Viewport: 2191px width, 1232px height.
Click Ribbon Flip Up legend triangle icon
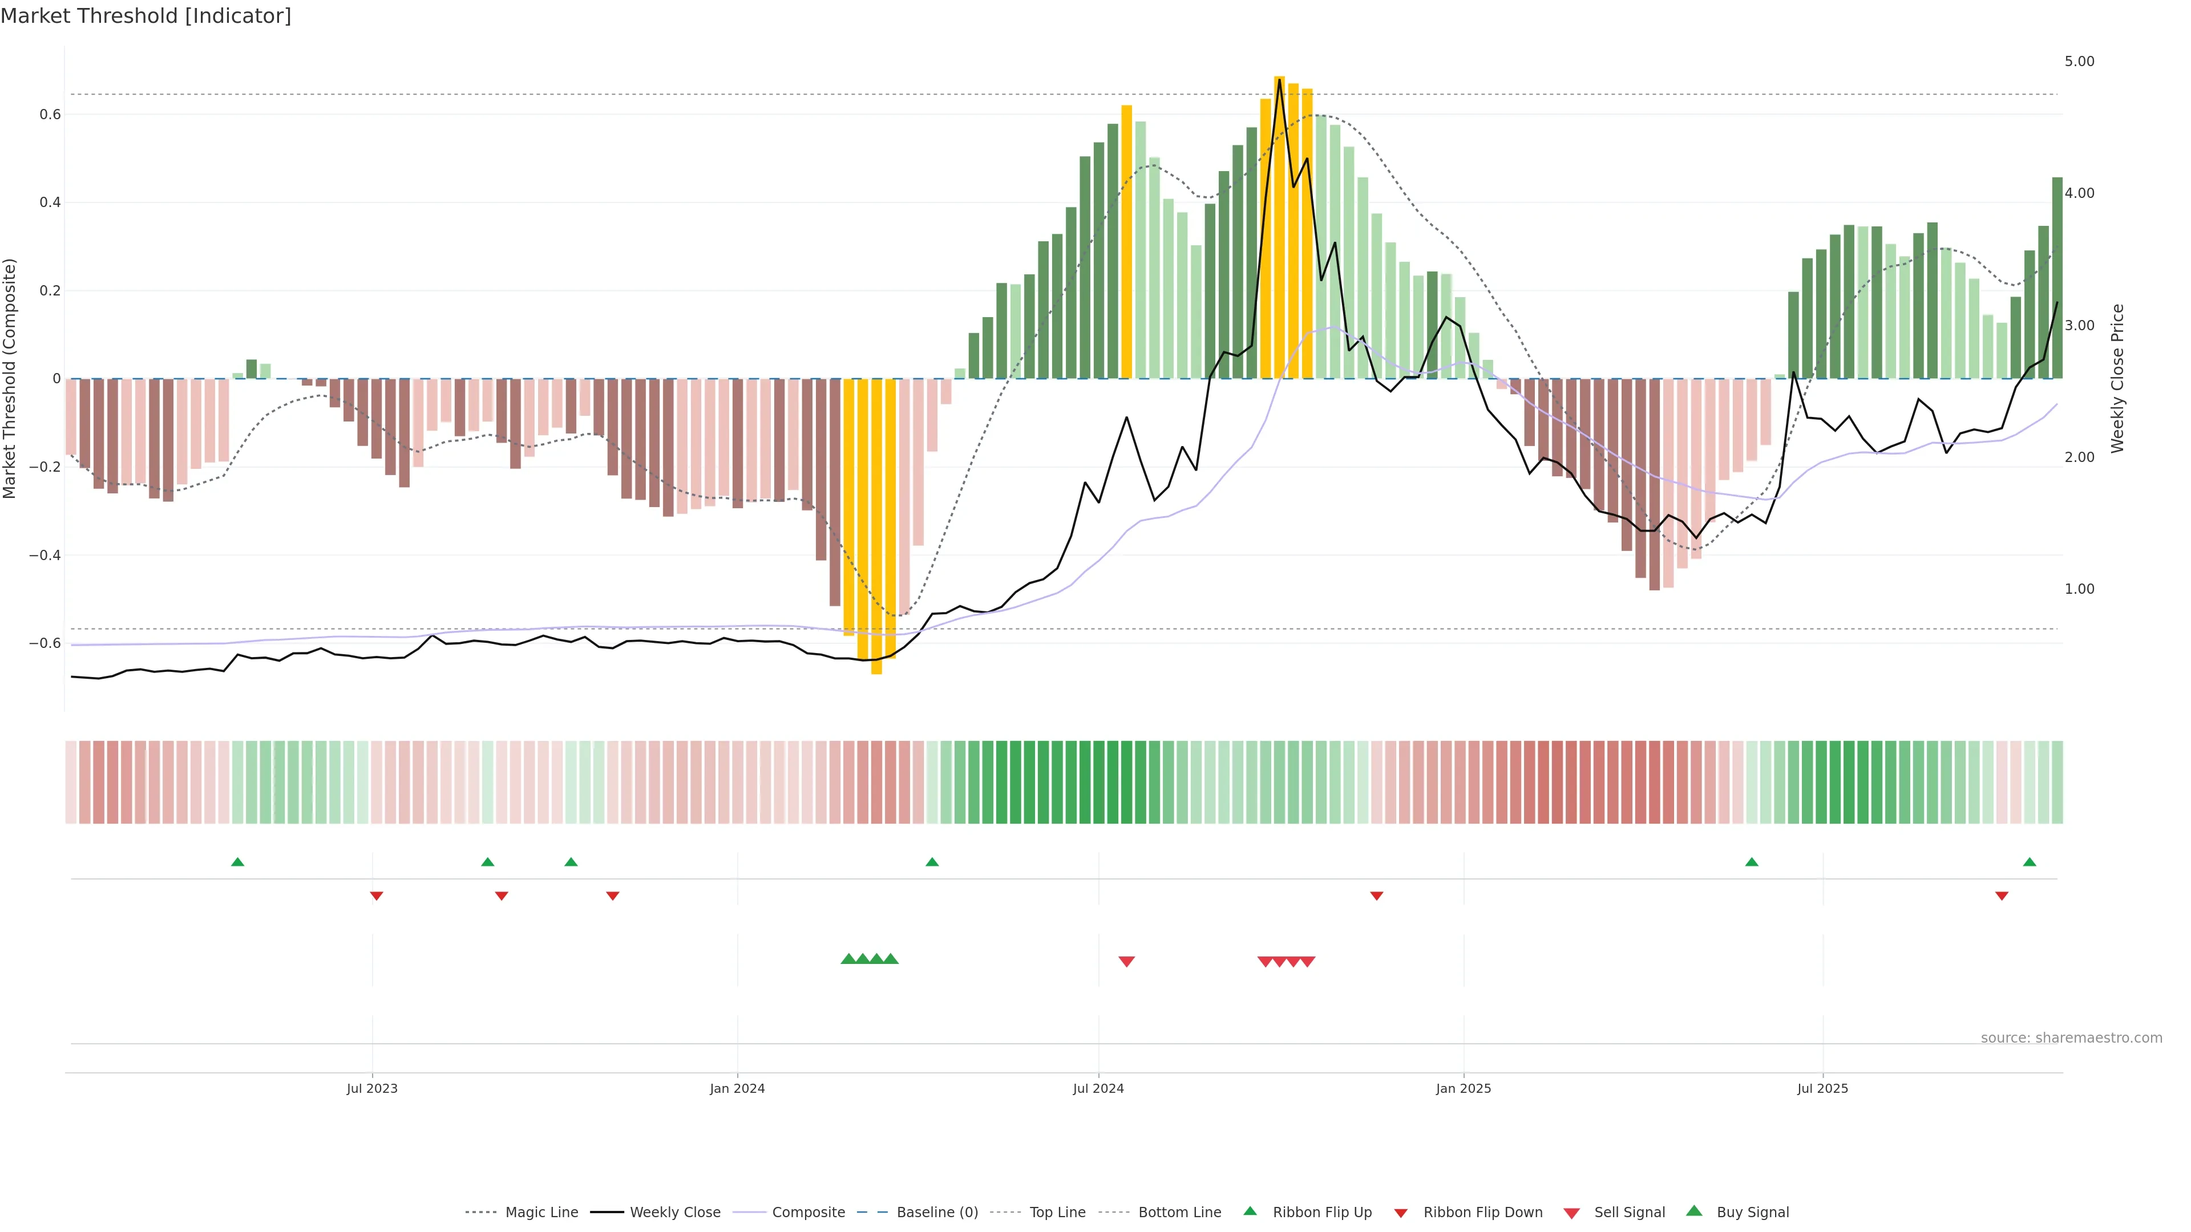click(x=1250, y=1211)
